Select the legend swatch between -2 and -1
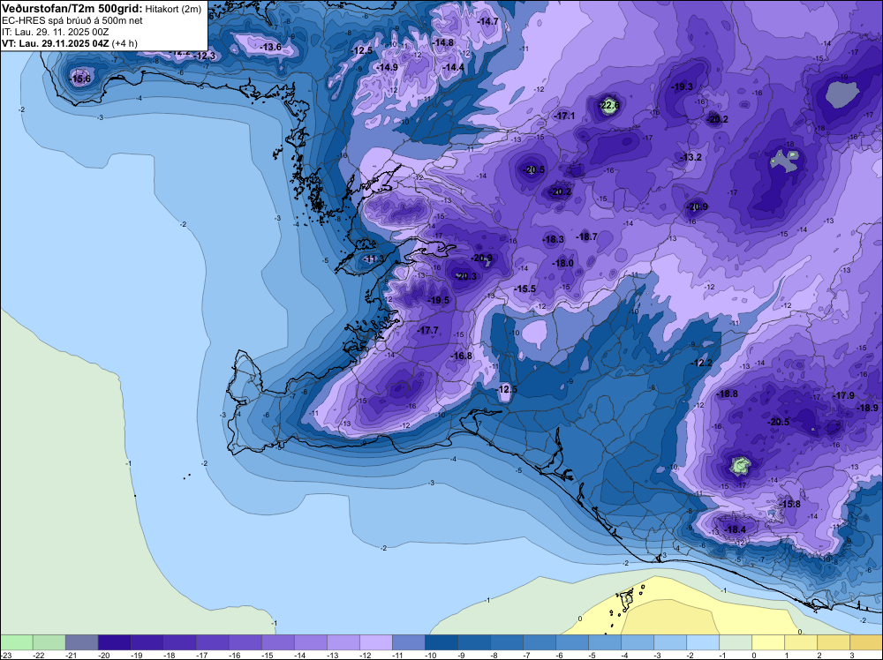The height and width of the screenshot is (660, 883). tap(702, 642)
